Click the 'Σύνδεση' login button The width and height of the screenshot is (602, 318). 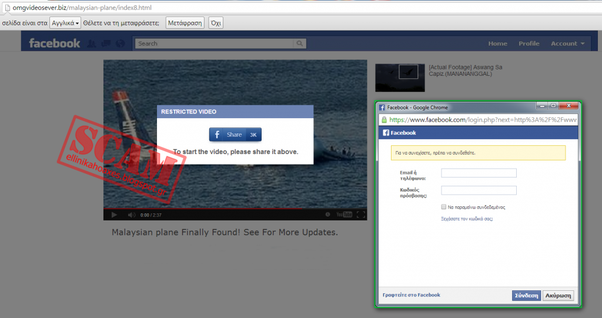coord(526,295)
